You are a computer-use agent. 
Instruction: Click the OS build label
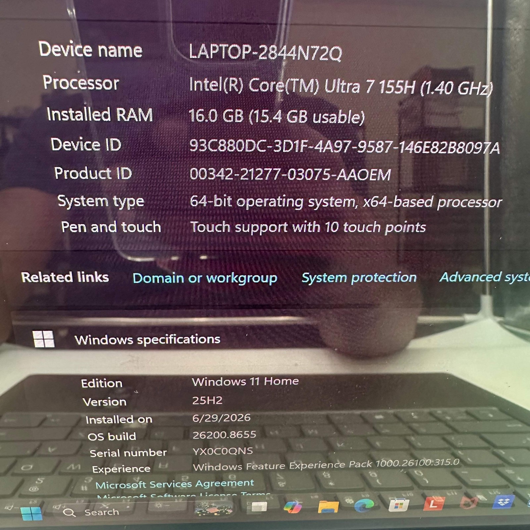point(112,437)
